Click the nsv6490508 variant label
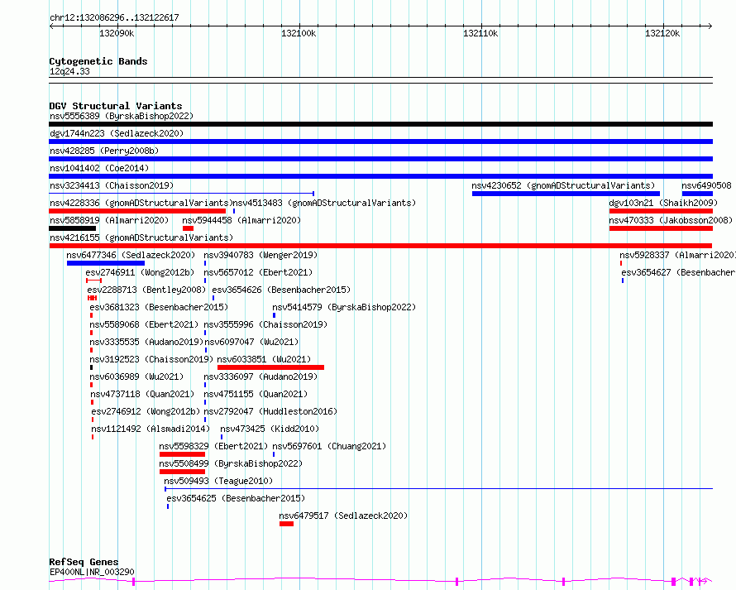 706,185
